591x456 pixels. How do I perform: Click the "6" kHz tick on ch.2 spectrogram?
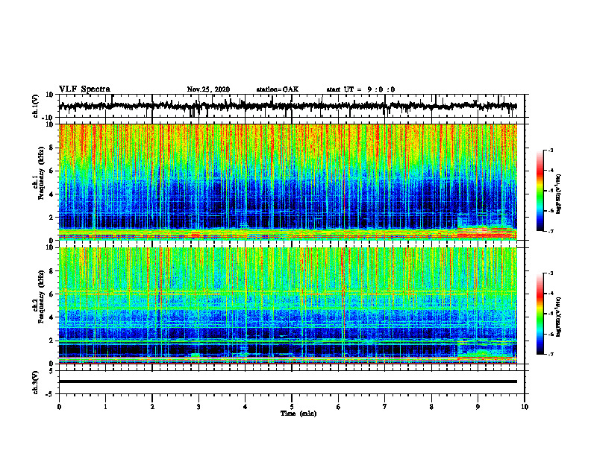(x=51, y=294)
